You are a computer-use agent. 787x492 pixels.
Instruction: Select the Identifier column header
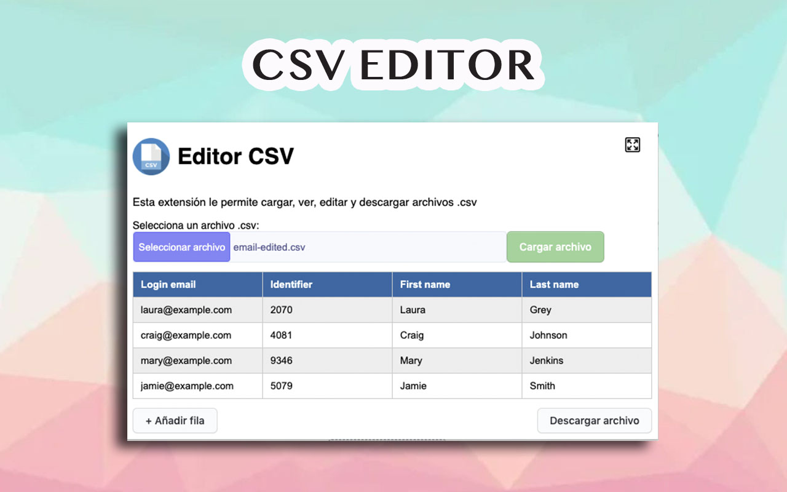click(328, 284)
